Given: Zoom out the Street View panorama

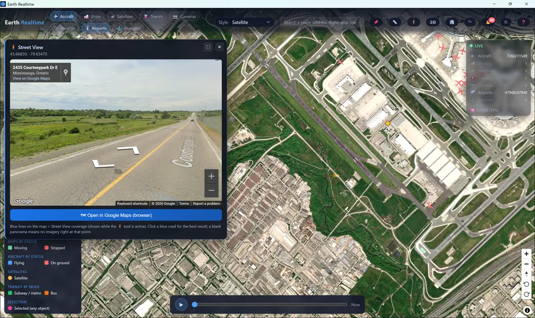Looking at the screenshot, I should coord(211,190).
